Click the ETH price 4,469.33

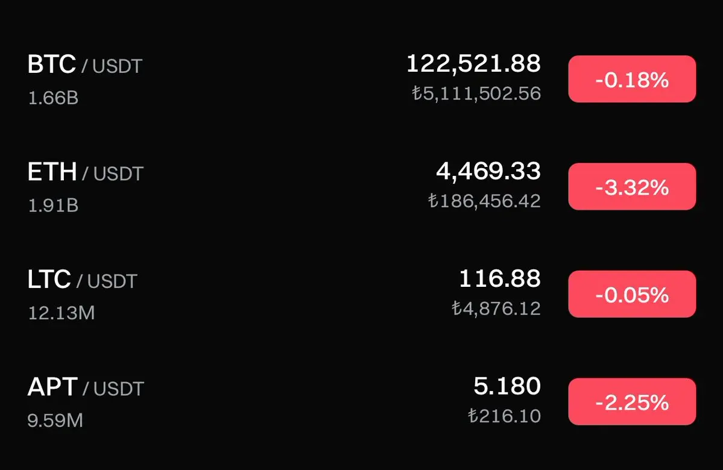tap(488, 171)
